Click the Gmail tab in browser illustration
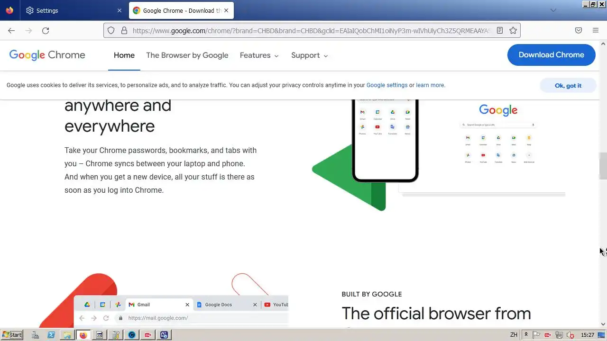 tap(159, 305)
